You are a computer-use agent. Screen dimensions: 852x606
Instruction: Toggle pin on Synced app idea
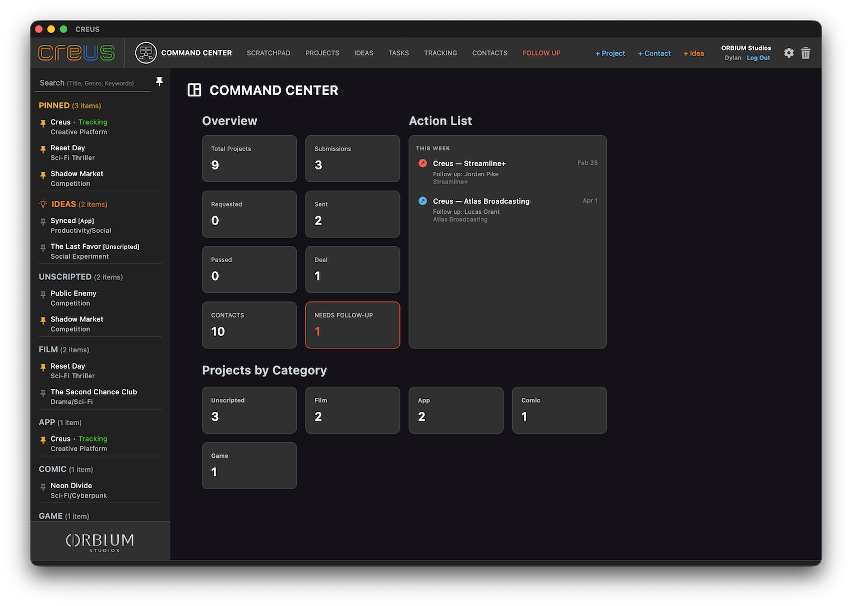(43, 222)
